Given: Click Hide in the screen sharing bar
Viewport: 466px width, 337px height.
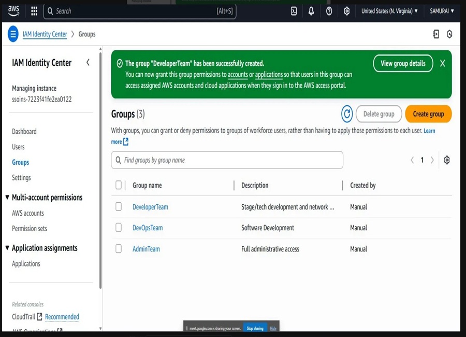Looking at the screenshot, I should pyautogui.click(x=273, y=328).
